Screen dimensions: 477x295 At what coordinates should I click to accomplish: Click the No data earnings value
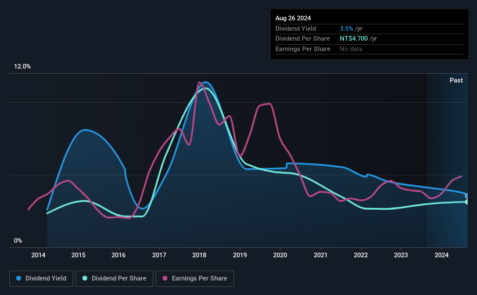(351, 49)
